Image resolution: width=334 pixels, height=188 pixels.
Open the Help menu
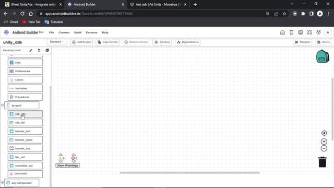point(105,32)
